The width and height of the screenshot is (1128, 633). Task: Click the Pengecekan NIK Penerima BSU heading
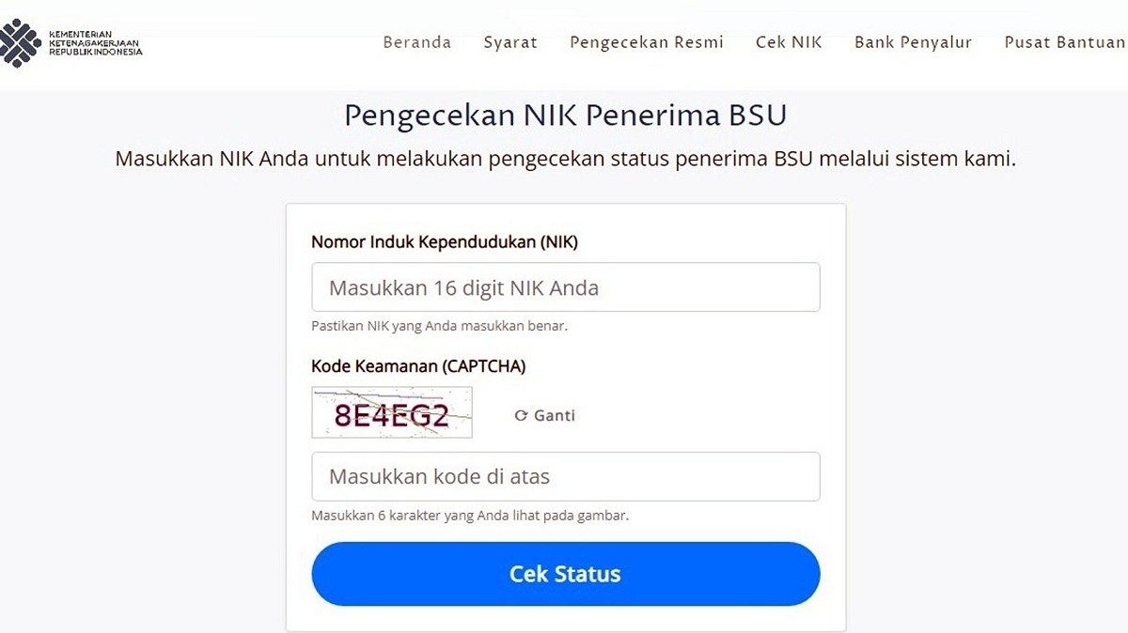(565, 116)
